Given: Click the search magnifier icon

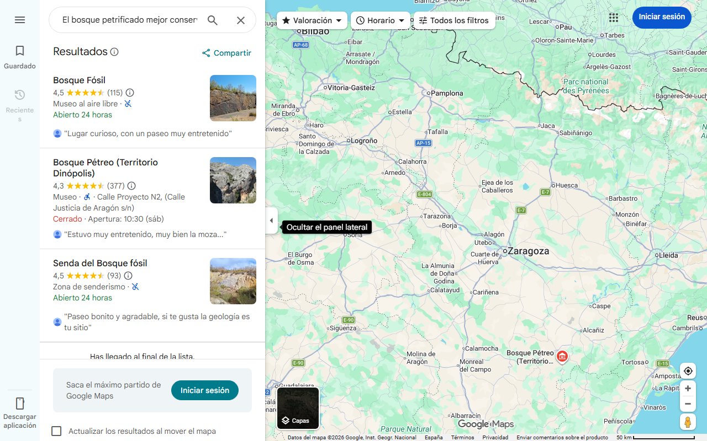Looking at the screenshot, I should [213, 20].
